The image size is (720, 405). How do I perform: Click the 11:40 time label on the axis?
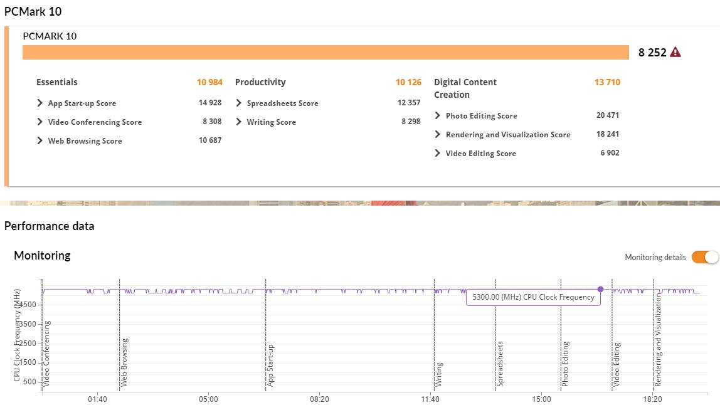tap(430, 399)
